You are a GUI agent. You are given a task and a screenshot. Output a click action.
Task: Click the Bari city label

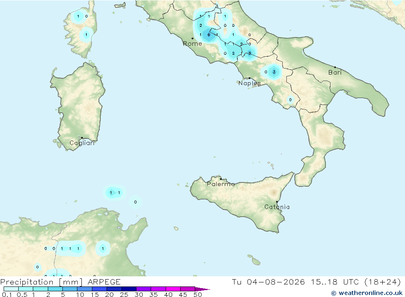tap(335, 73)
